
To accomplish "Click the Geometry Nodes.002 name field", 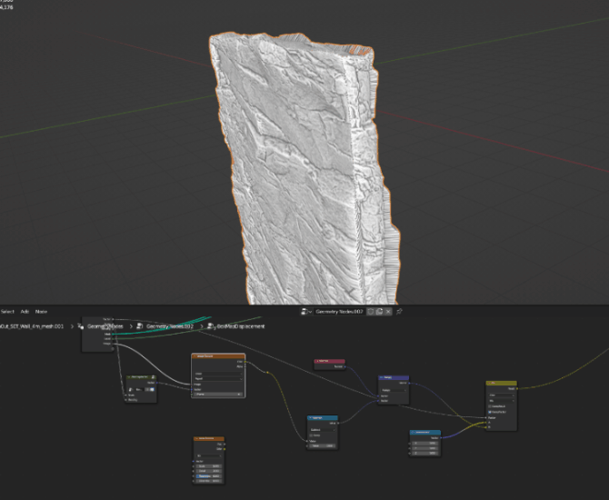I will [339, 312].
